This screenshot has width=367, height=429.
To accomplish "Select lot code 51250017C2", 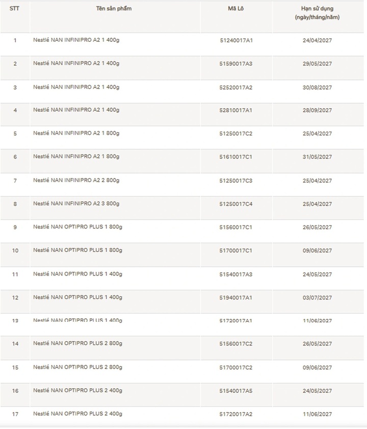I will click(235, 134).
